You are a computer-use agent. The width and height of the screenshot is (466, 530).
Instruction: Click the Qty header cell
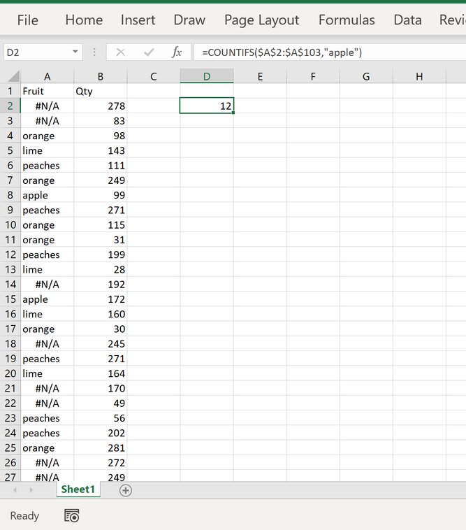click(x=101, y=92)
